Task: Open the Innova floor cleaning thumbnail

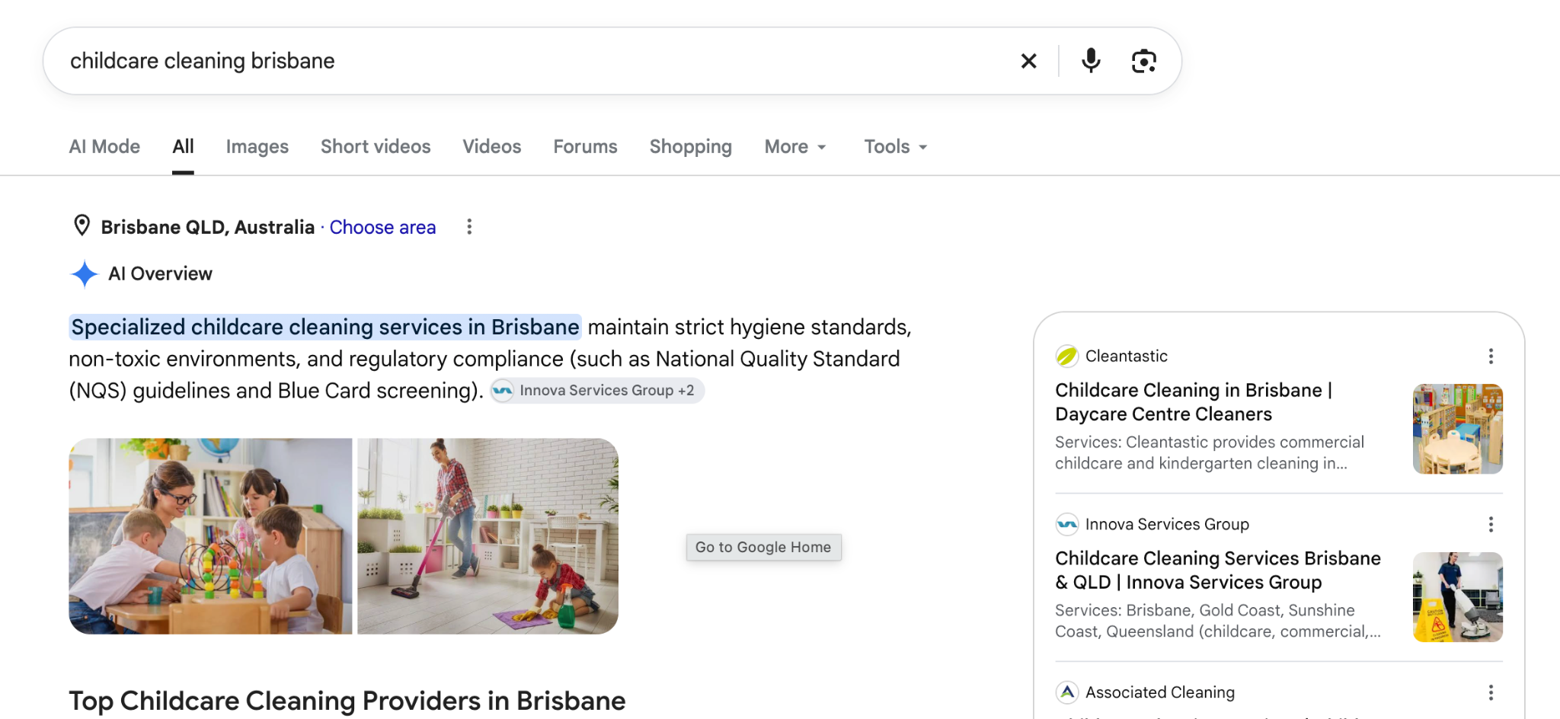Action: tap(1457, 597)
